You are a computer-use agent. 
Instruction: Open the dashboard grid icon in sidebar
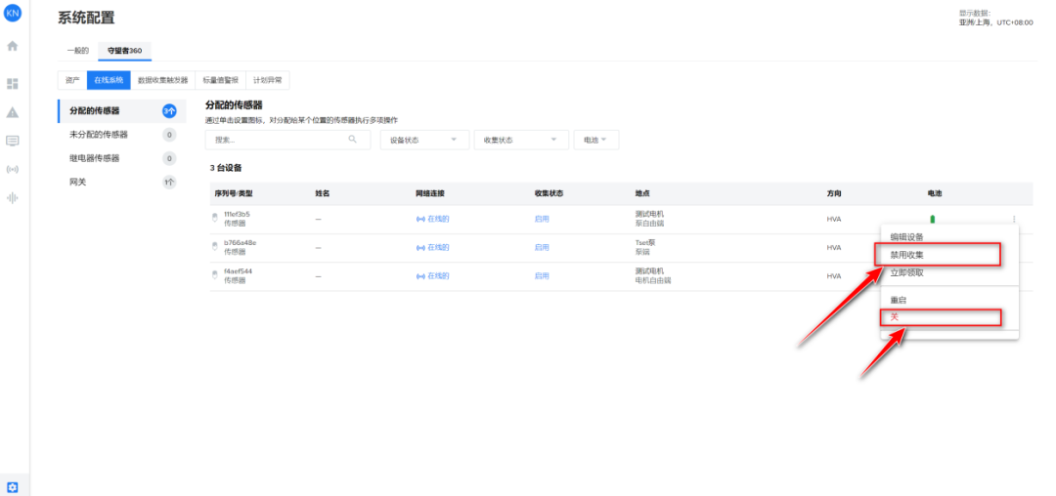tap(12, 84)
